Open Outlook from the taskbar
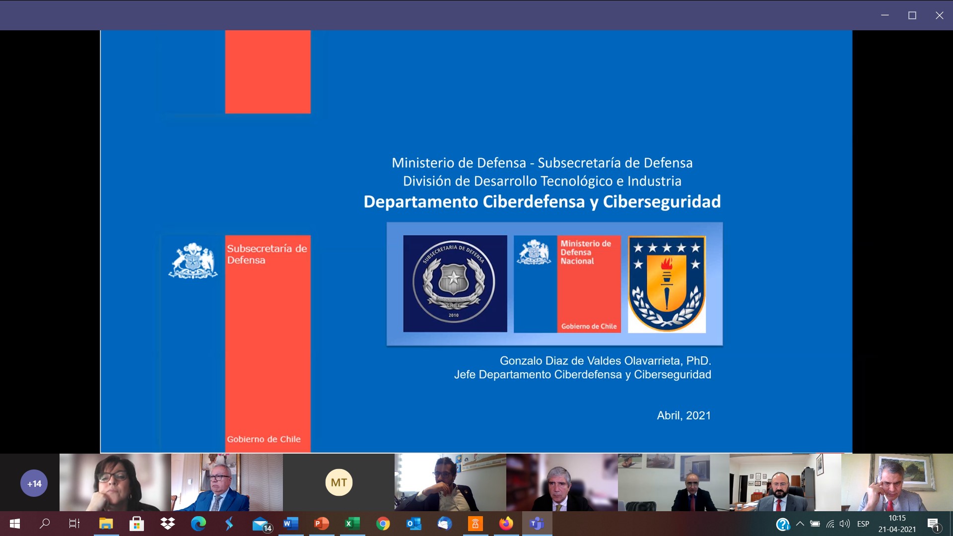The width and height of the screenshot is (953, 536). click(x=414, y=524)
